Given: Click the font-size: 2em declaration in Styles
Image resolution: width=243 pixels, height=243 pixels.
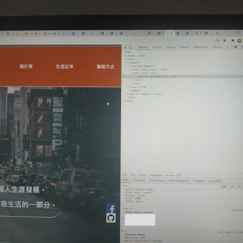Looking at the screenshot, I should (135, 237).
